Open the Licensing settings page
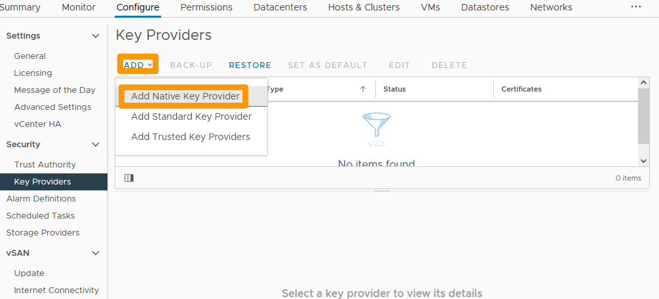Image resolution: width=659 pixels, height=299 pixels. click(33, 73)
